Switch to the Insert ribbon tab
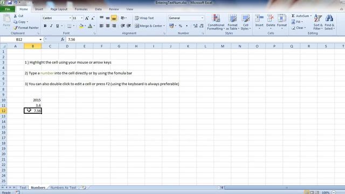Image resolution: width=345 pixels, height=194 pixels. click(39, 9)
